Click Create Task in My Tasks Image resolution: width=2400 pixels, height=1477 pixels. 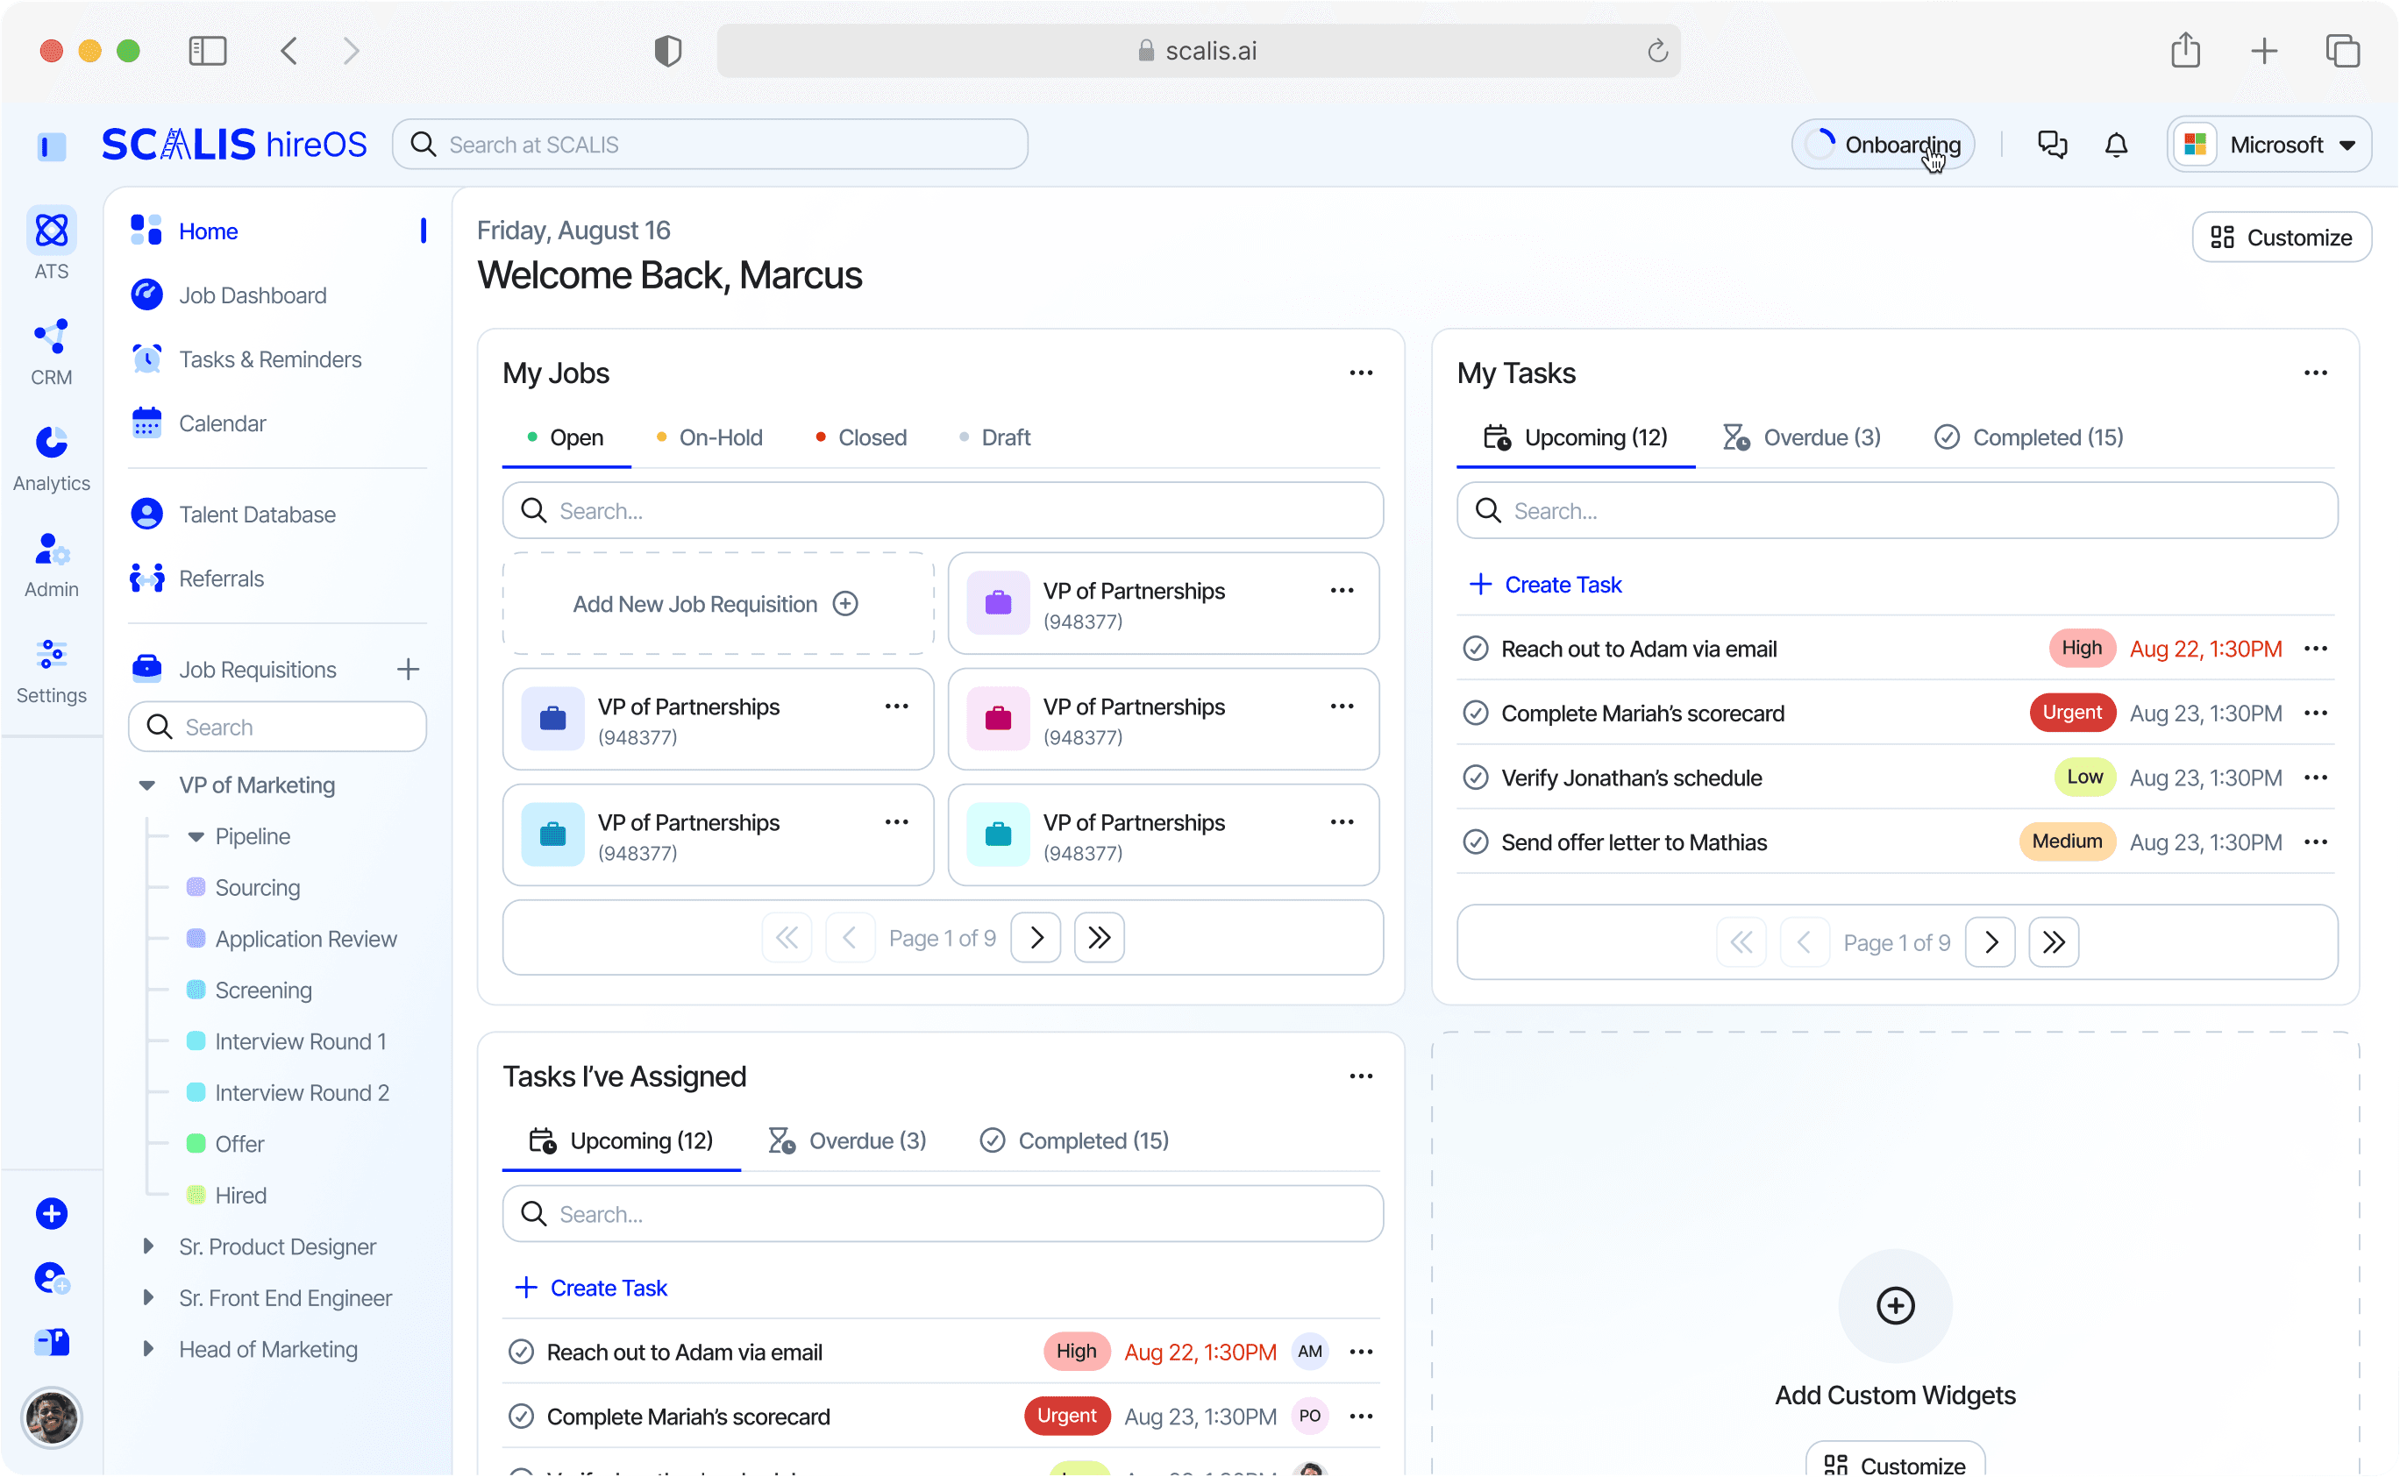click(1545, 584)
